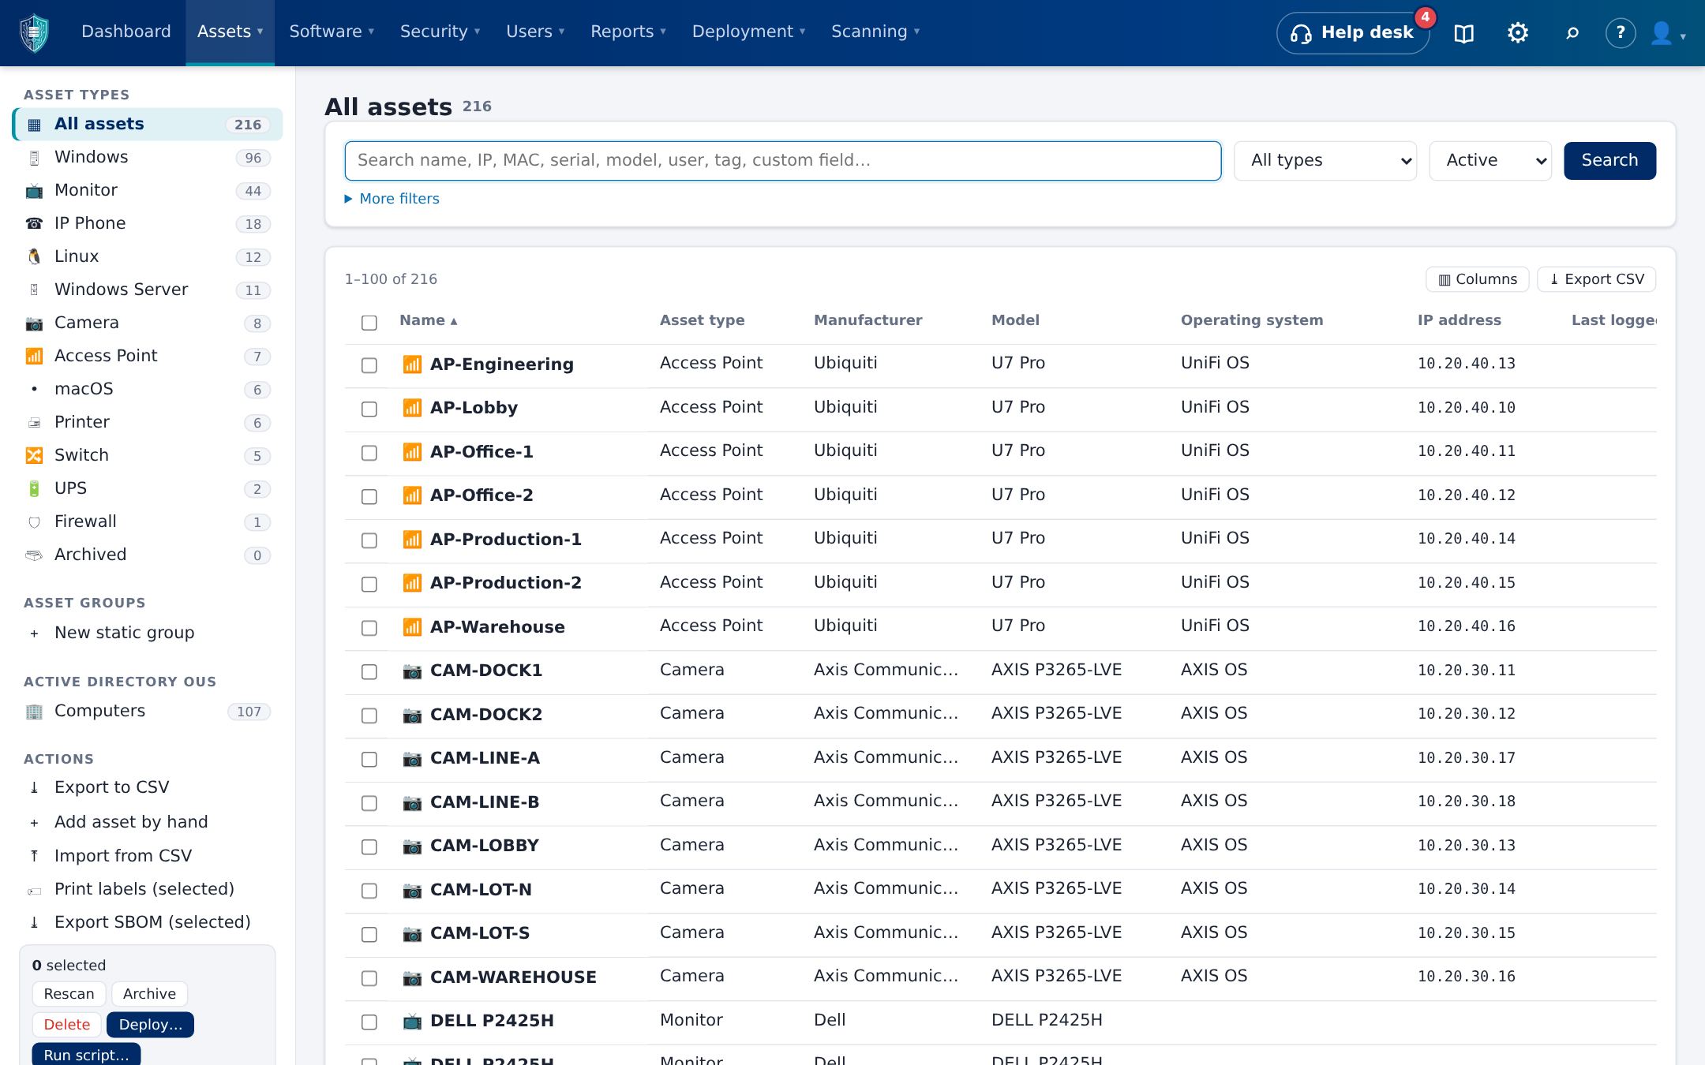
Task: Click the access point icon beside AP-Lobby
Action: click(x=412, y=408)
